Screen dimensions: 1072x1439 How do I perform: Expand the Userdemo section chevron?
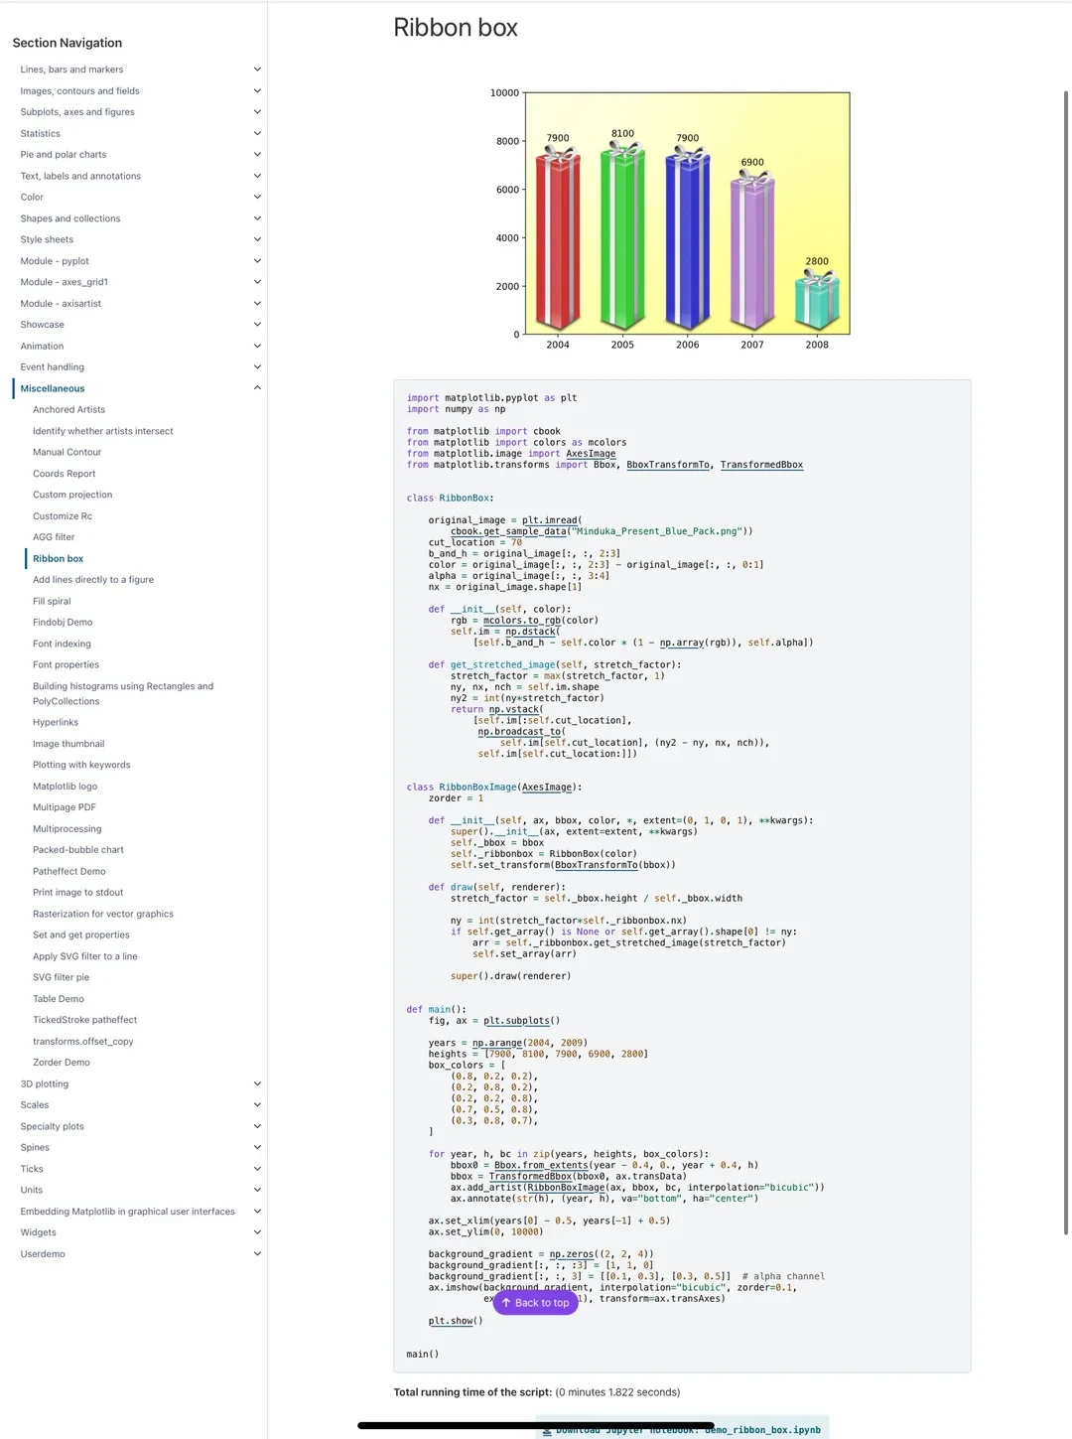click(x=257, y=1253)
